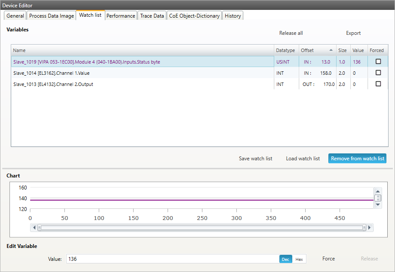Open the Trace Data tab

(152, 16)
